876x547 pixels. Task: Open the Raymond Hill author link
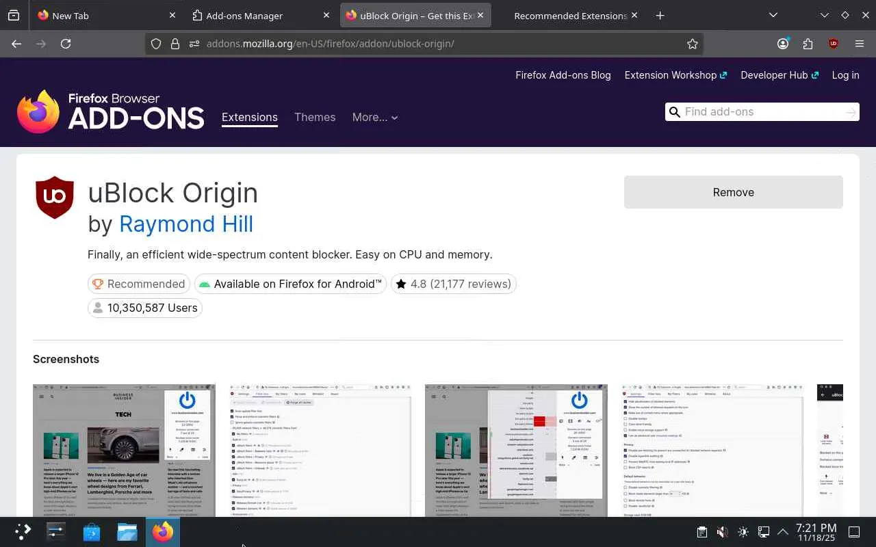(186, 224)
